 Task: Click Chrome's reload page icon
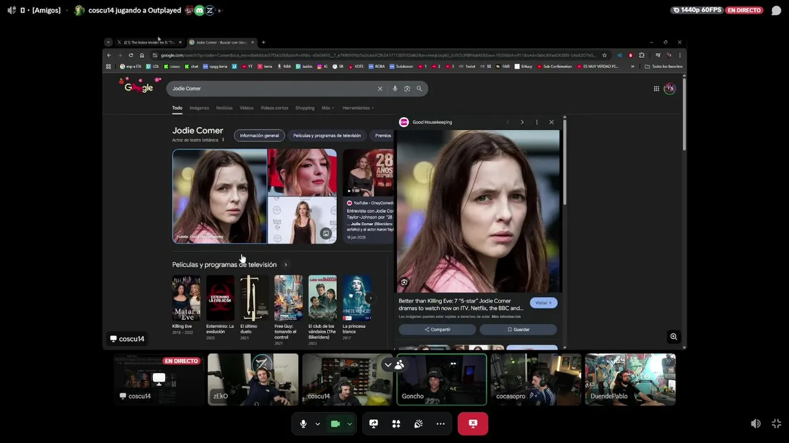point(131,55)
